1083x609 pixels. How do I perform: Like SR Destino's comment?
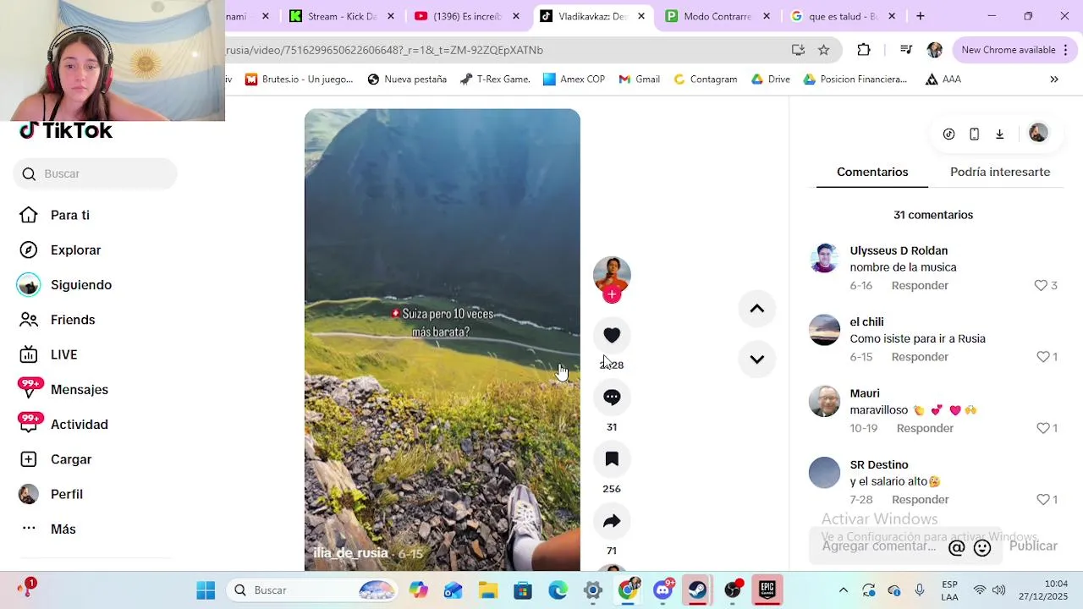pyautogui.click(x=1043, y=500)
